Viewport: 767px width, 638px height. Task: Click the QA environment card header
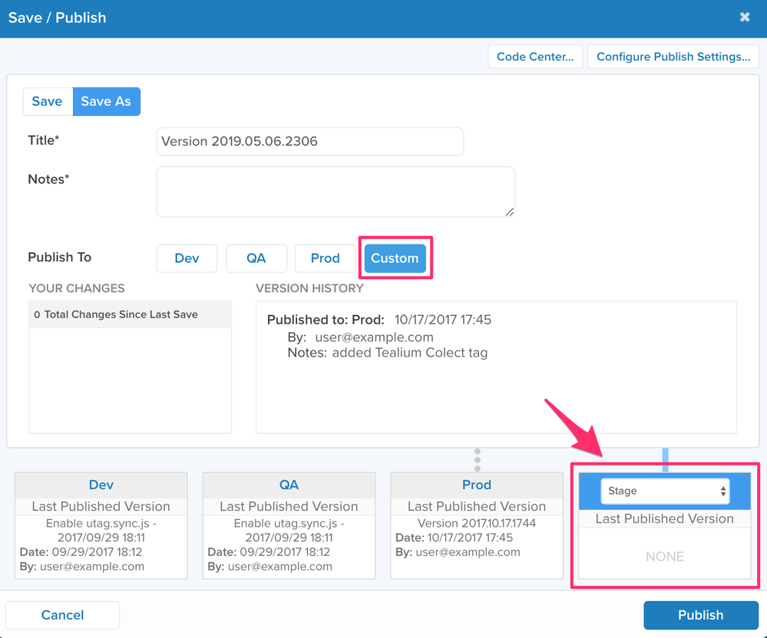click(289, 485)
